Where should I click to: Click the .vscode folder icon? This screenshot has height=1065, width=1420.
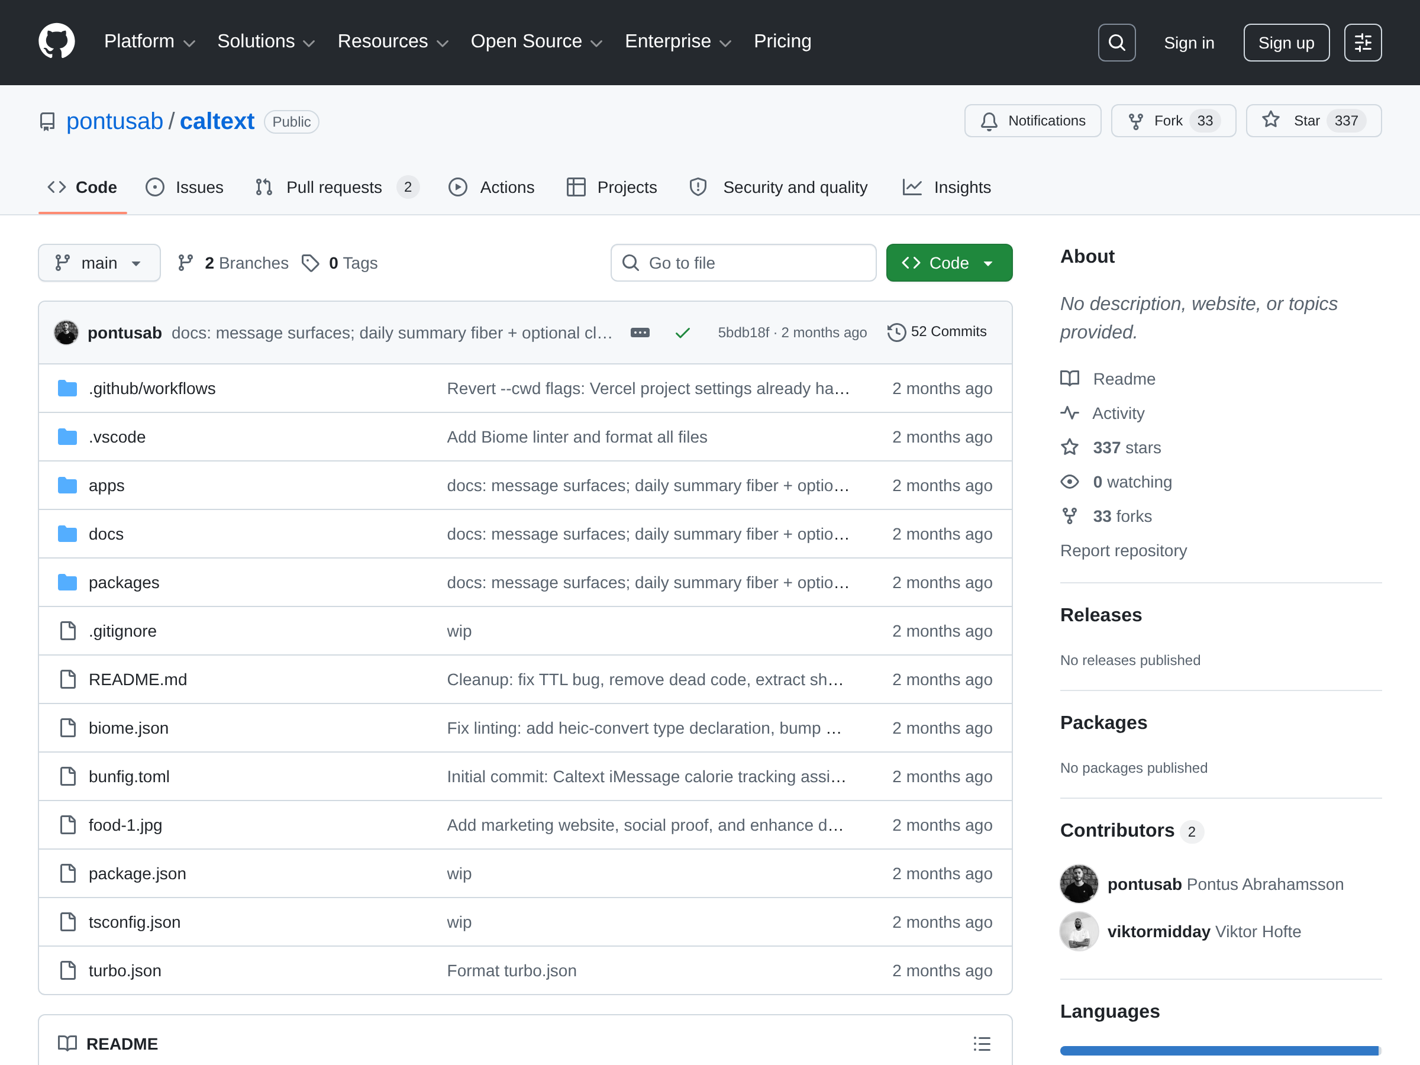[67, 437]
